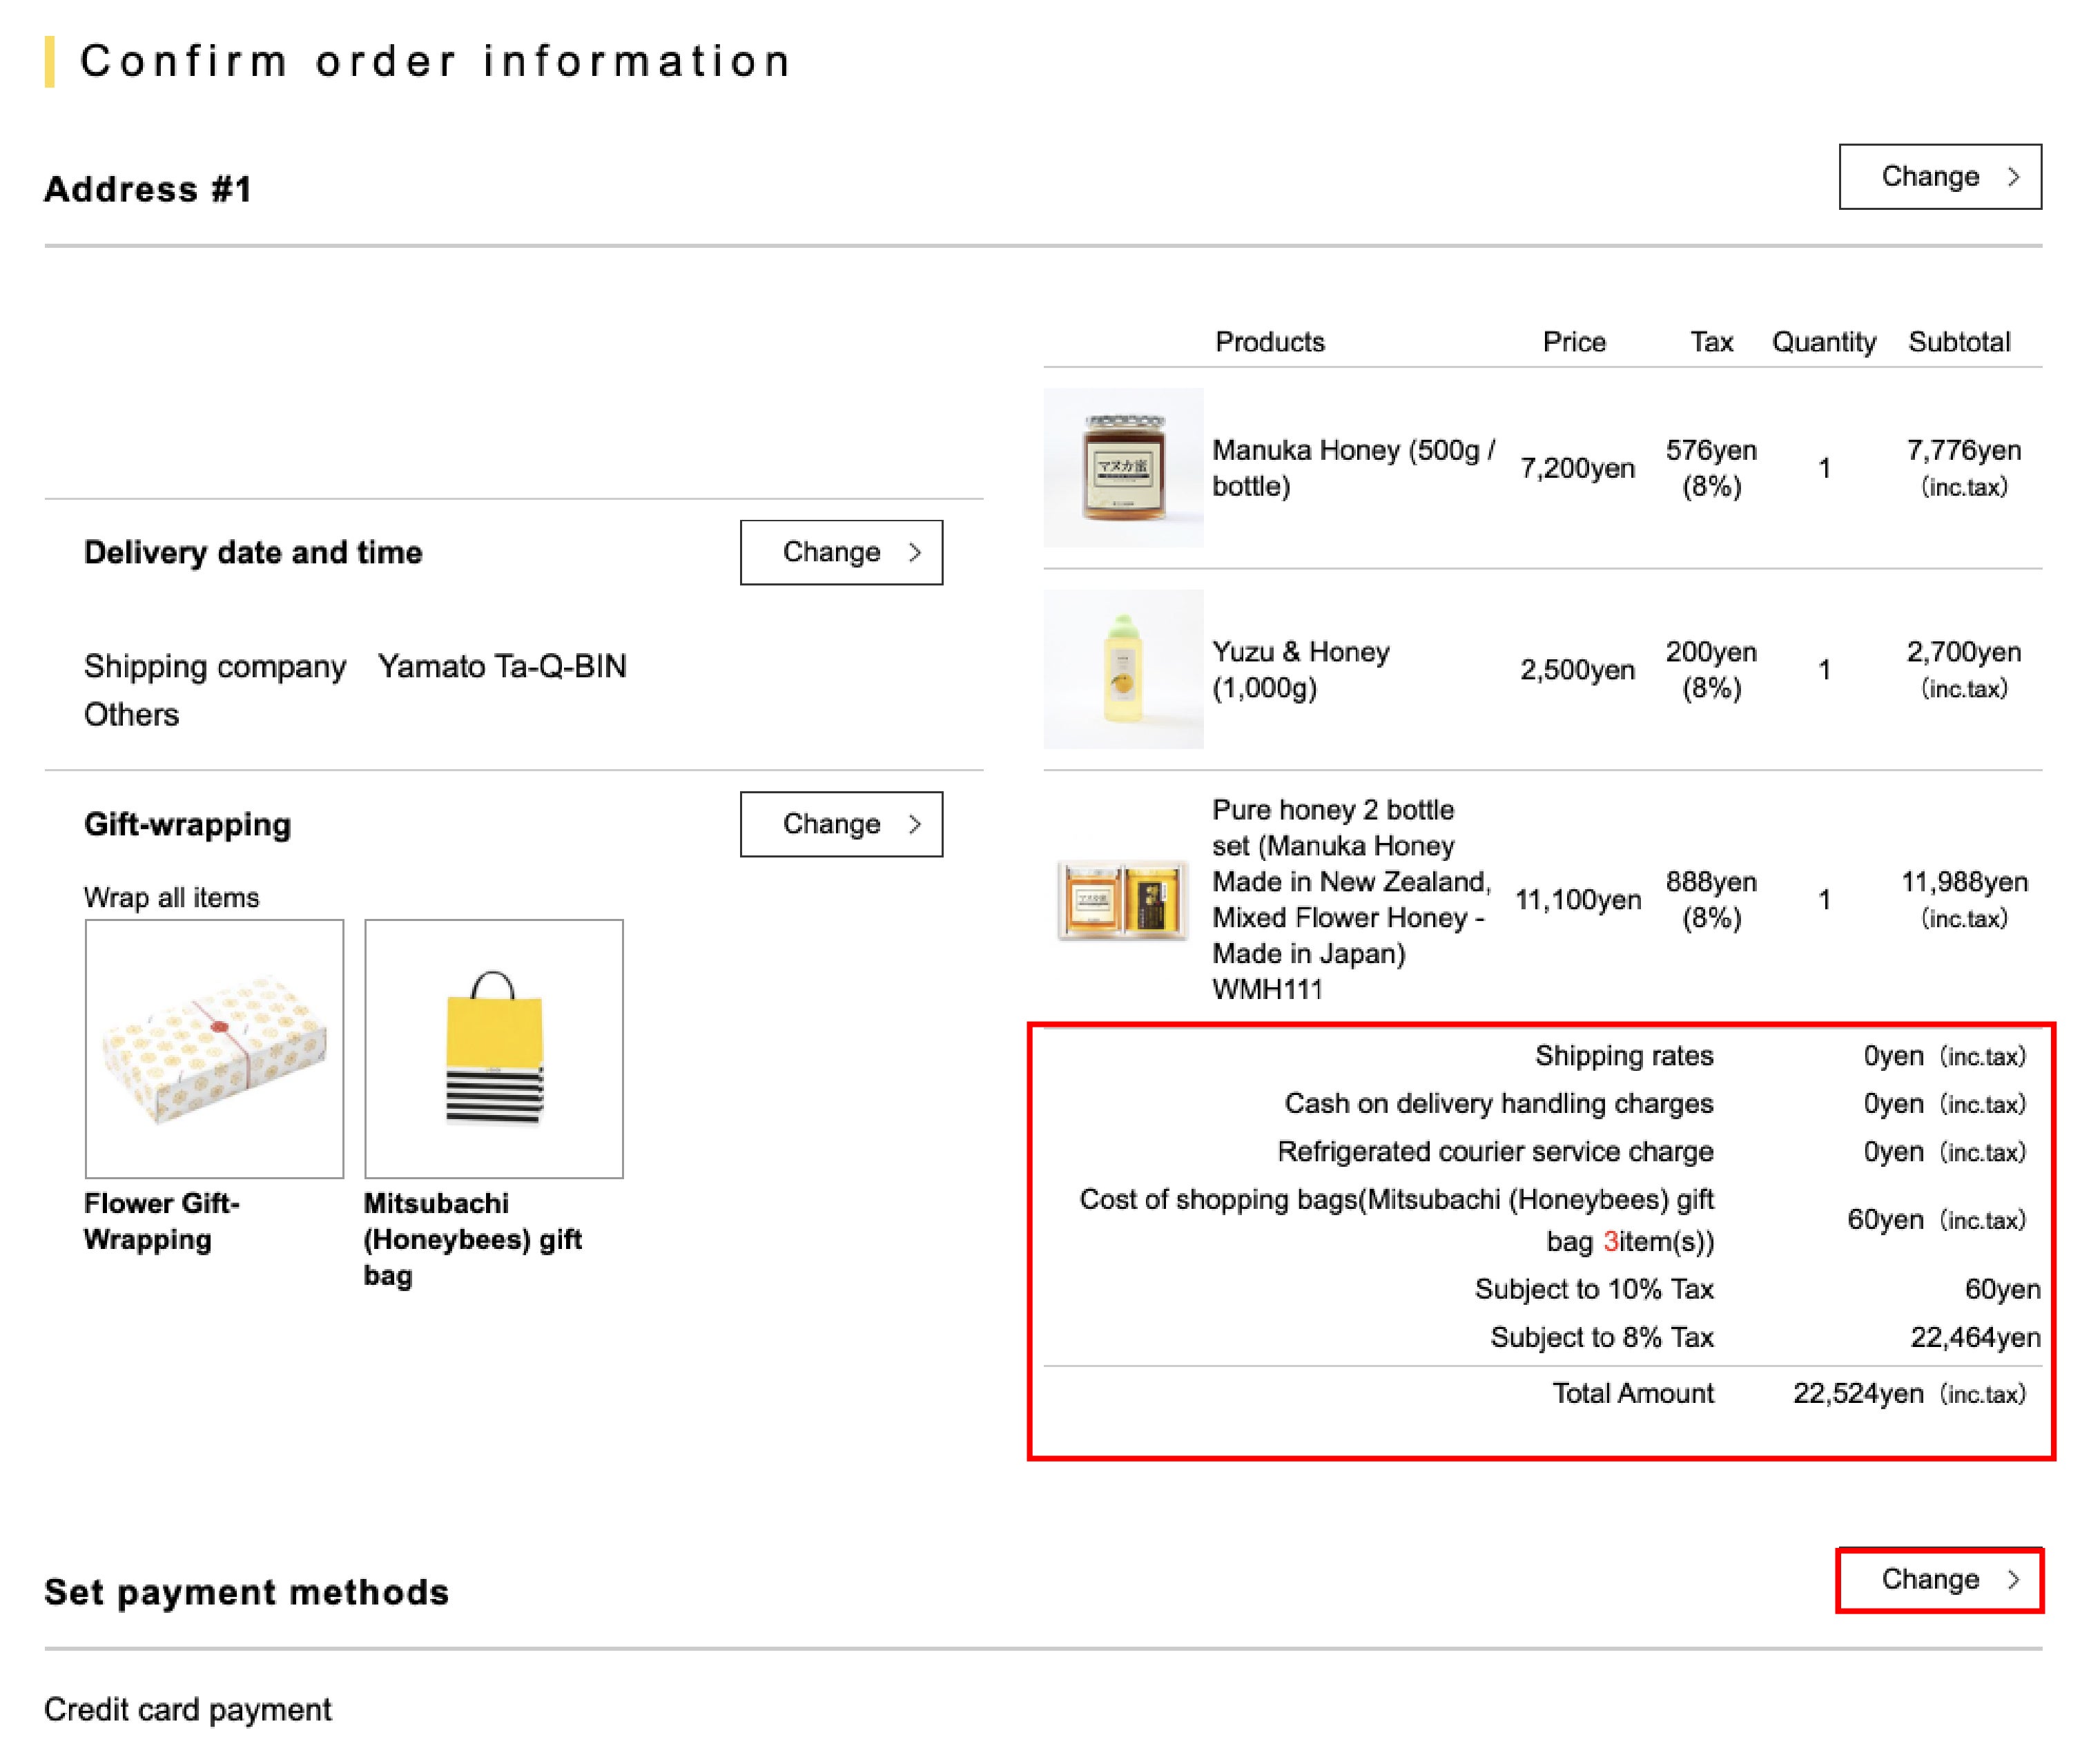Click the Flower Gift-Wrapping label

162,1221
